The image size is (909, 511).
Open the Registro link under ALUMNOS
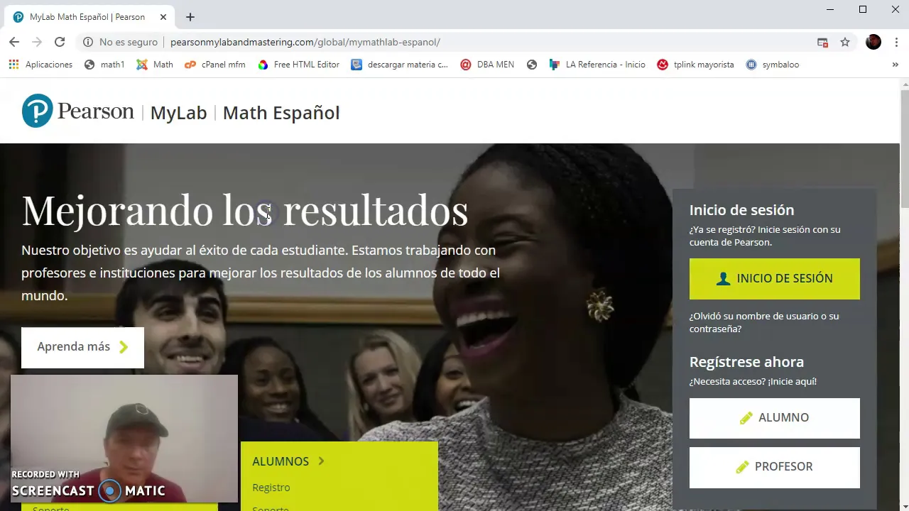coord(271,488)
